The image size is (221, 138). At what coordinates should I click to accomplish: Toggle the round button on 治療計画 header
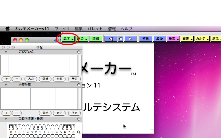click(x=79, y=85)
